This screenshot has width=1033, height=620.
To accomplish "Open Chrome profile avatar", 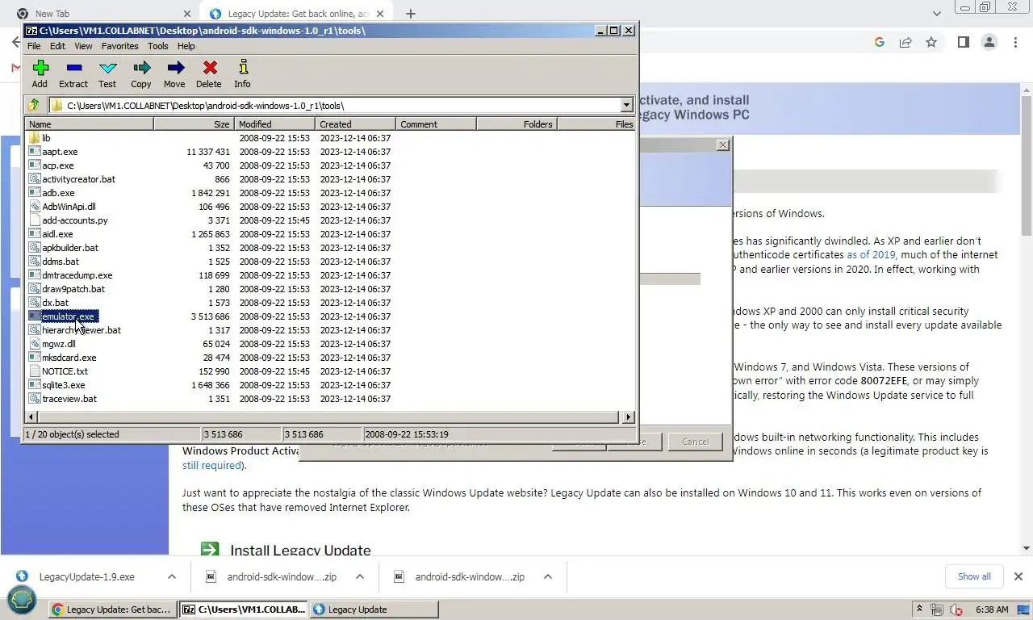I will click(989, 42).
